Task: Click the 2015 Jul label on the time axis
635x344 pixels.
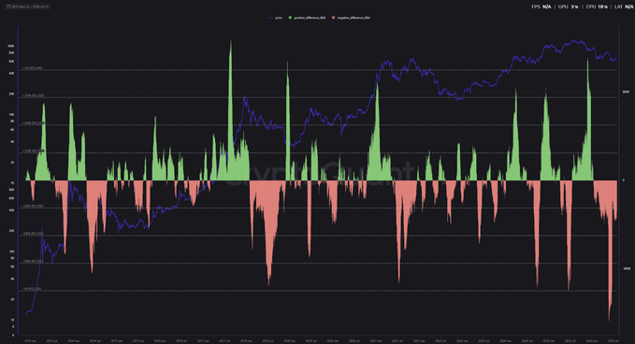Action: point(138,341)
